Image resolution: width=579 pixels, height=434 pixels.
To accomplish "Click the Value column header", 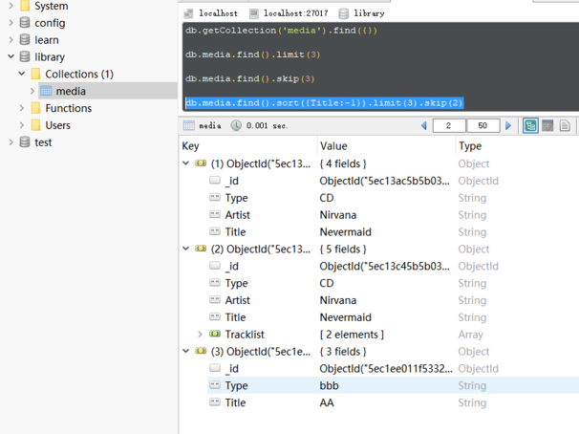I will pos(333,146).
